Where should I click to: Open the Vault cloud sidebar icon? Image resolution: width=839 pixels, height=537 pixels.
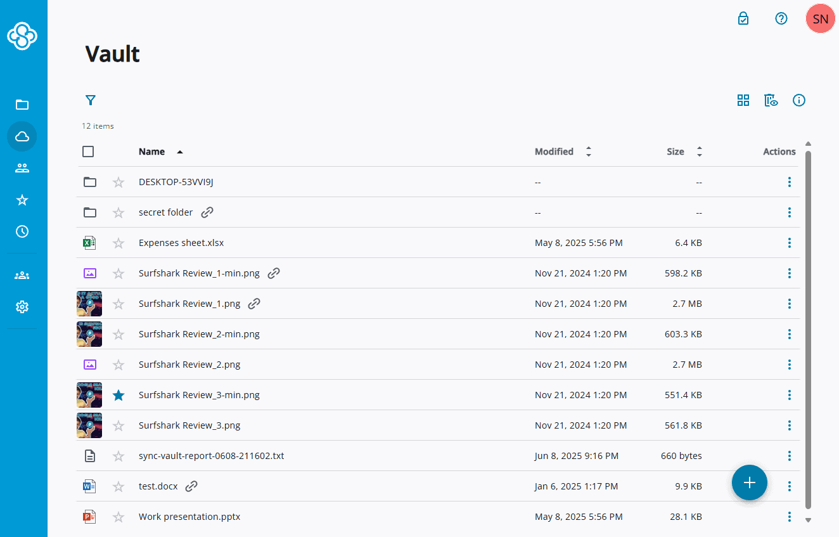pyautogui.click(x=22, y=136)
